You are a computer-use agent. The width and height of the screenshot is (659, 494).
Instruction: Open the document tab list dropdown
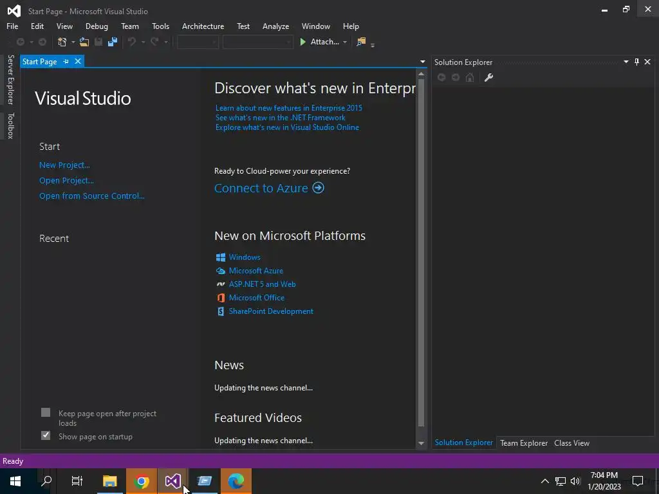(x=422, y=62)
